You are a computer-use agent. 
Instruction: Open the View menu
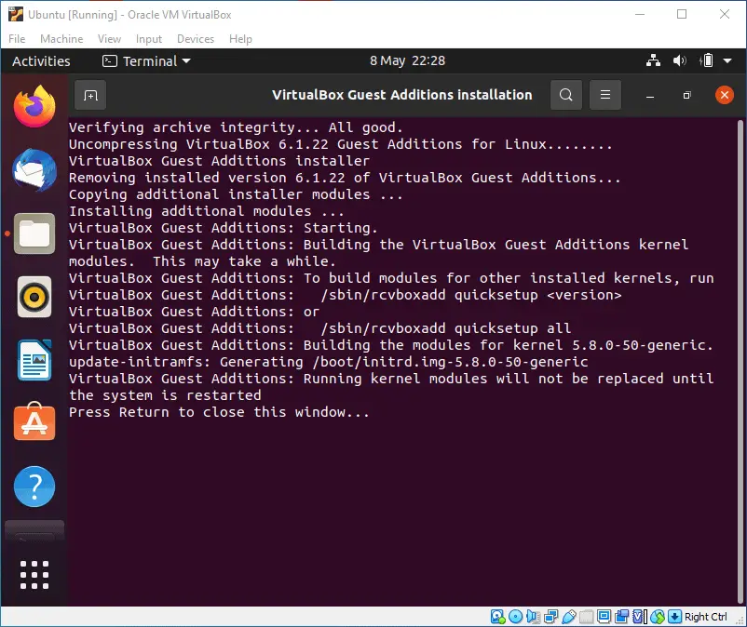point(109,39)
